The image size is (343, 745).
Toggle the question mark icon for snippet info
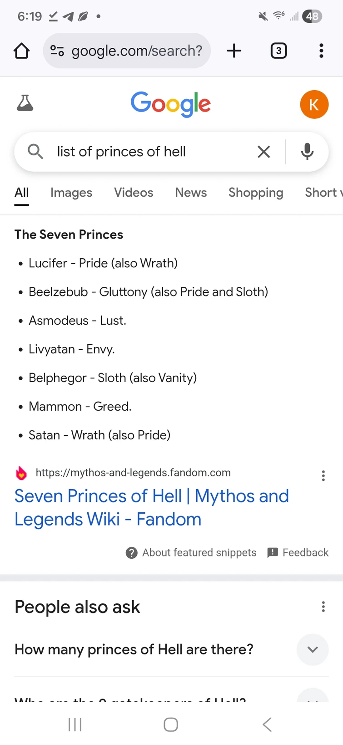click(x=132, y=553)
